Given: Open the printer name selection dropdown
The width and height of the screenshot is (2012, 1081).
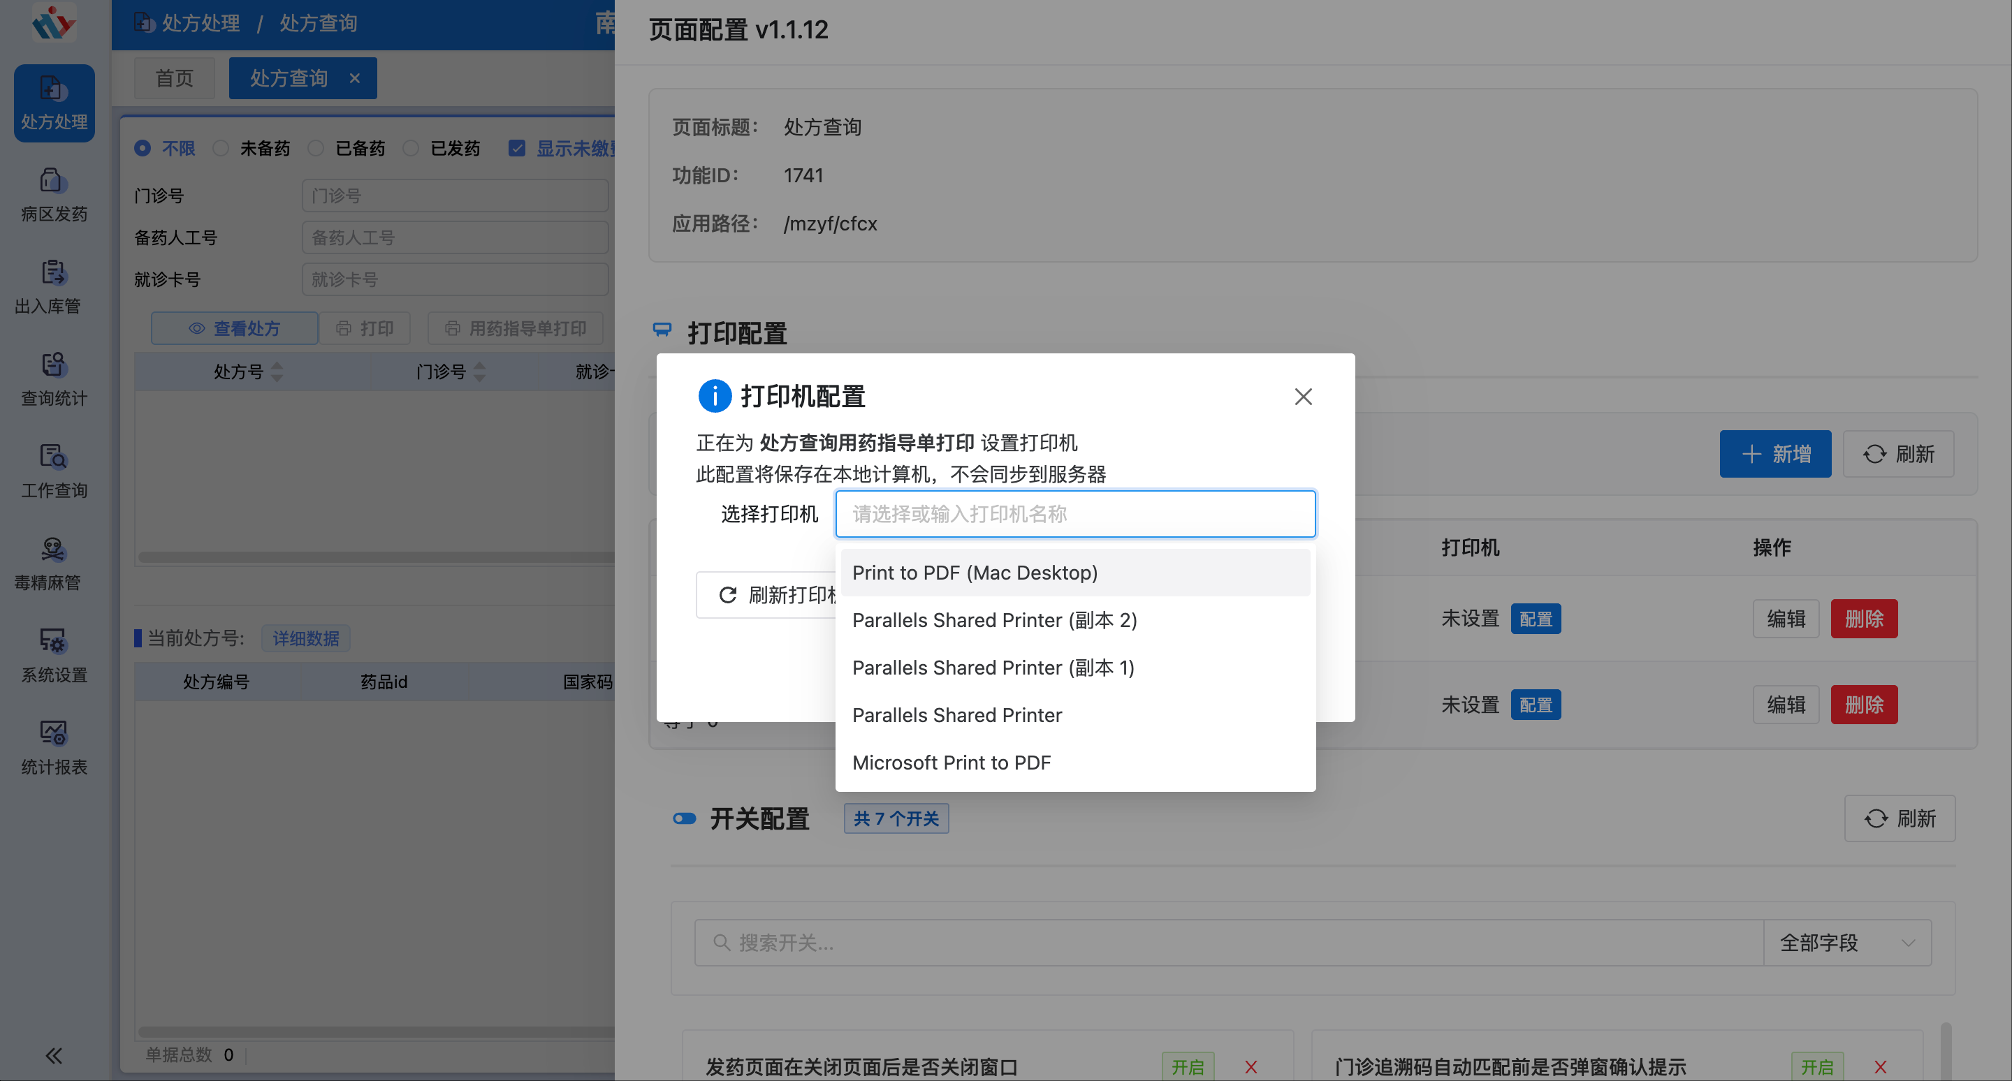Looking at the screenshot, I should point(1076,513).
